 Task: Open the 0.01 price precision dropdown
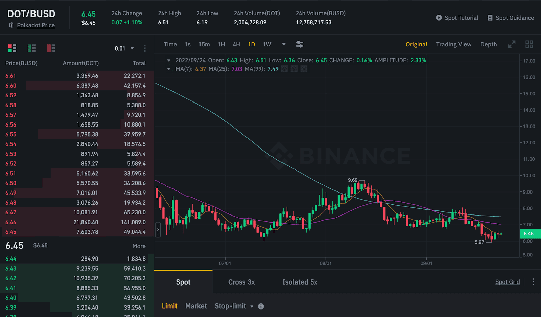(x=124, y=48)
